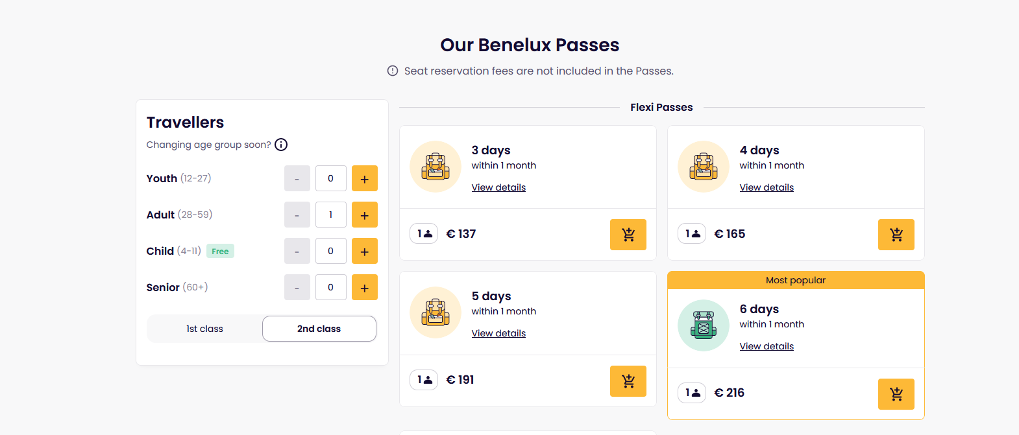The height and width of the screenshot is (435, 1019).
Task: Click the green backpack icon for 6 days
Action: [x=704, y=325]
